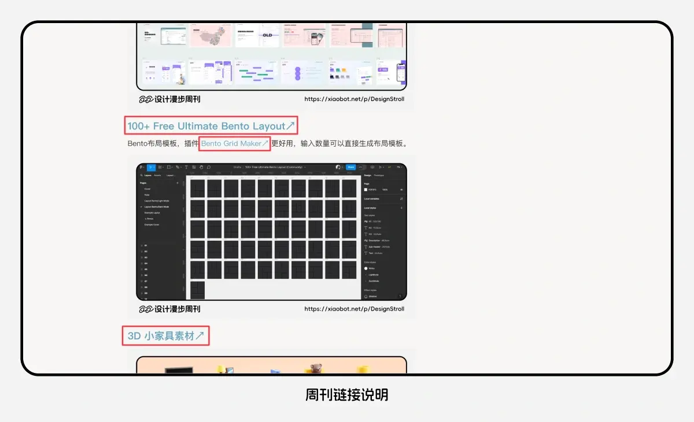Switch to the Prototype tab

[x=379, y=175]
